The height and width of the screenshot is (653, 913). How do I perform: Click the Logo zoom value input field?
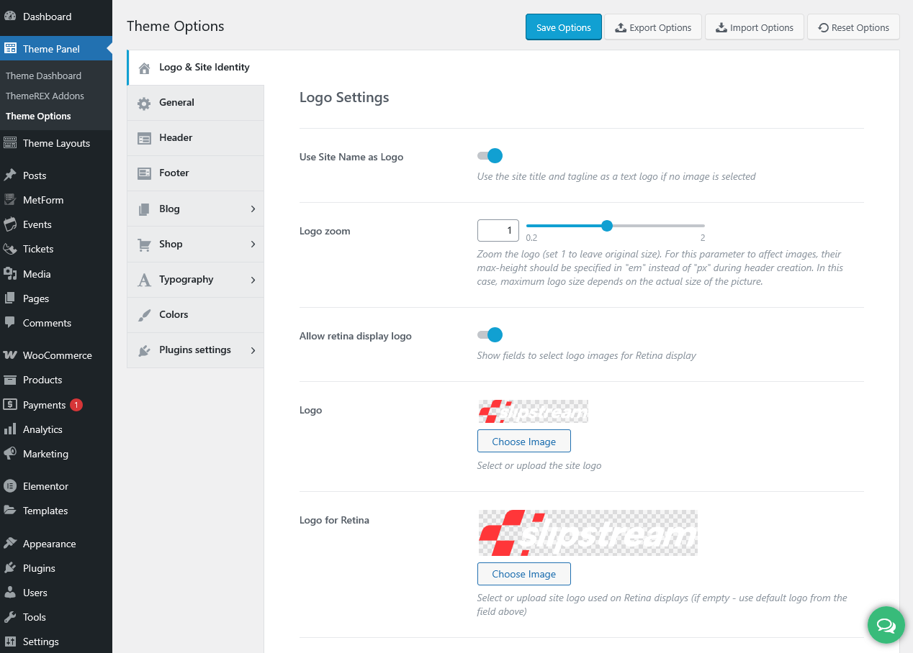(x=498, y=231)
